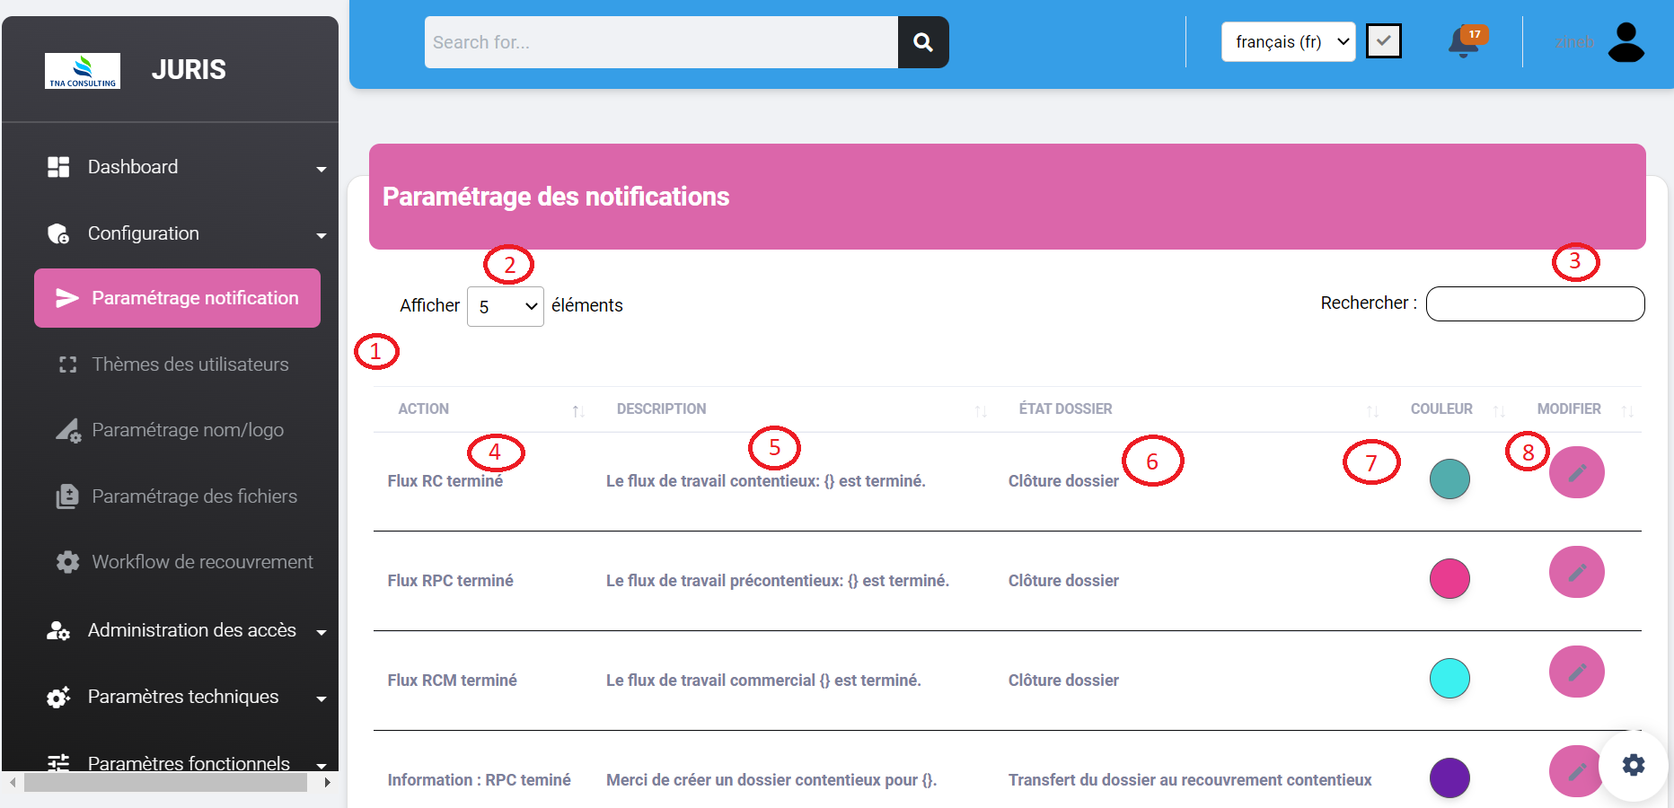
Task: Click the search magnifier button
Action: [x=922, y=42]
